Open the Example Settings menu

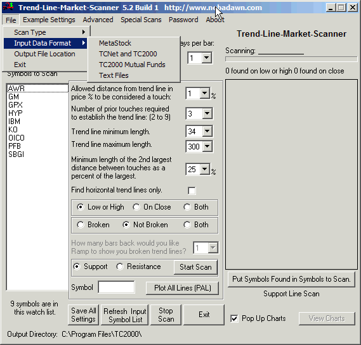click(49, 20)
